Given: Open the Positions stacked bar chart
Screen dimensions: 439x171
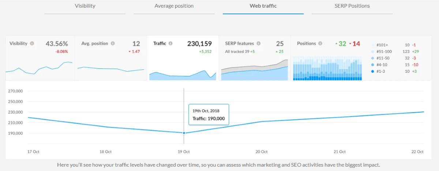Looking at the screenshot, I should click(328, 68).
